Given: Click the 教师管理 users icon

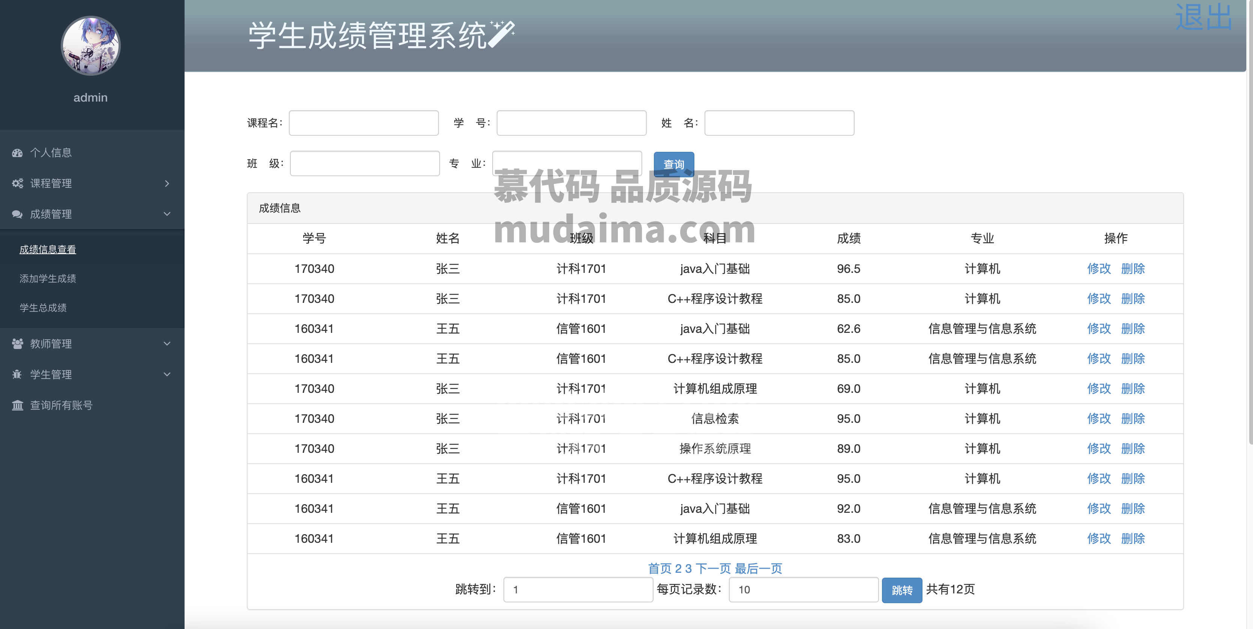Looking at the screenshot, I should [x=18, y=344].
